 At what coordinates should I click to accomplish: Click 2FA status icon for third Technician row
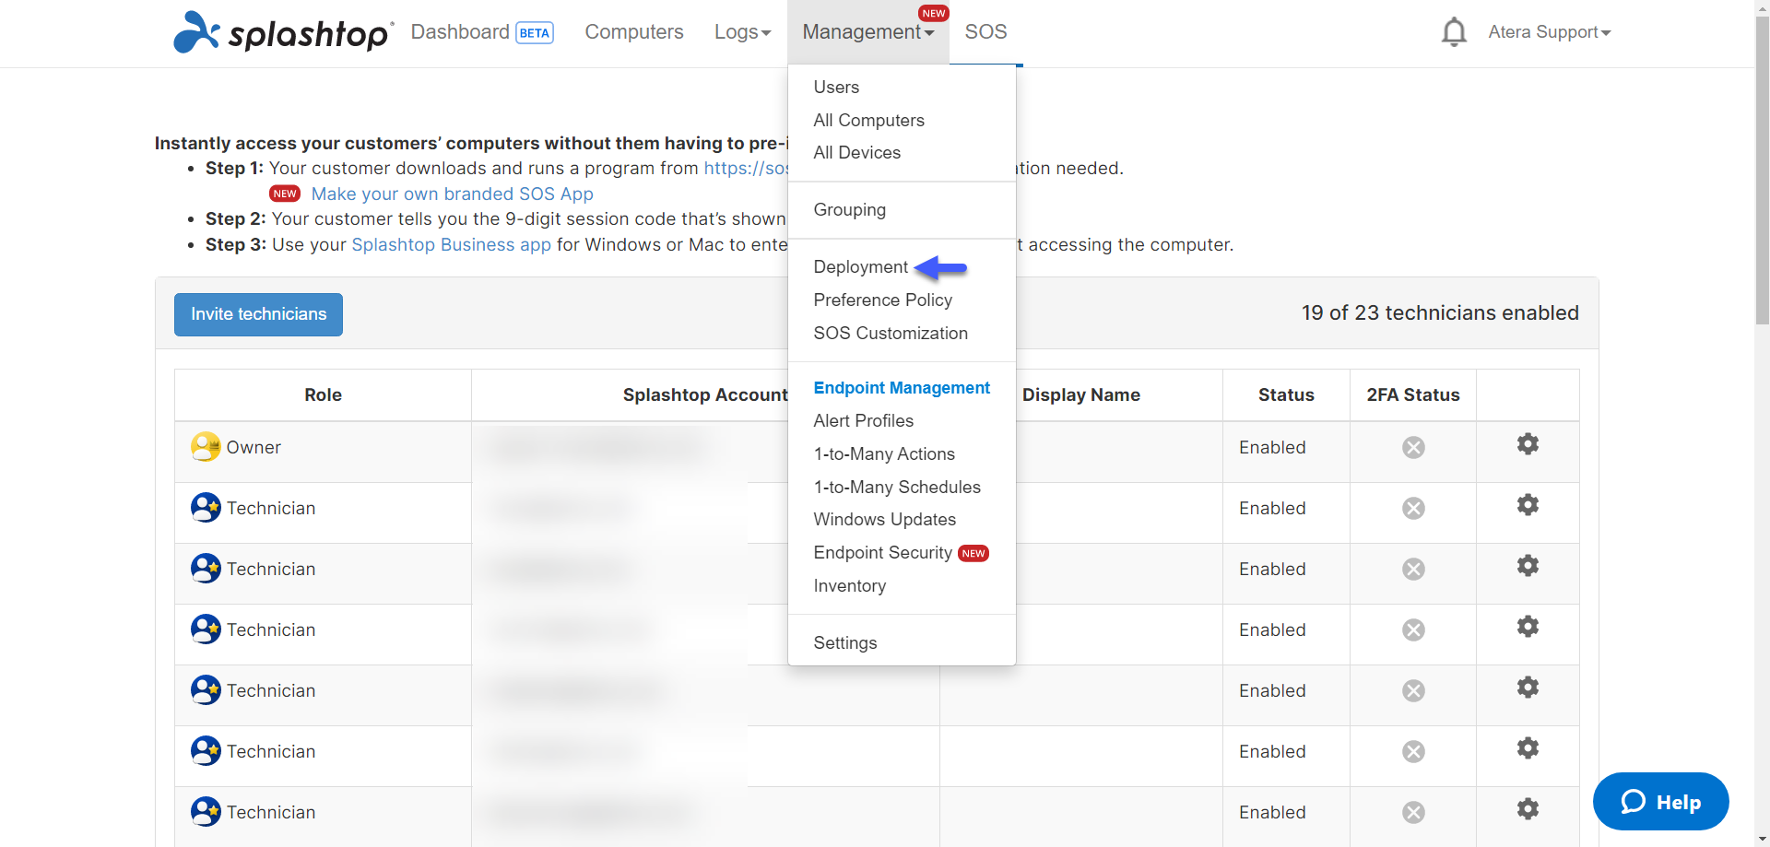1413,630
